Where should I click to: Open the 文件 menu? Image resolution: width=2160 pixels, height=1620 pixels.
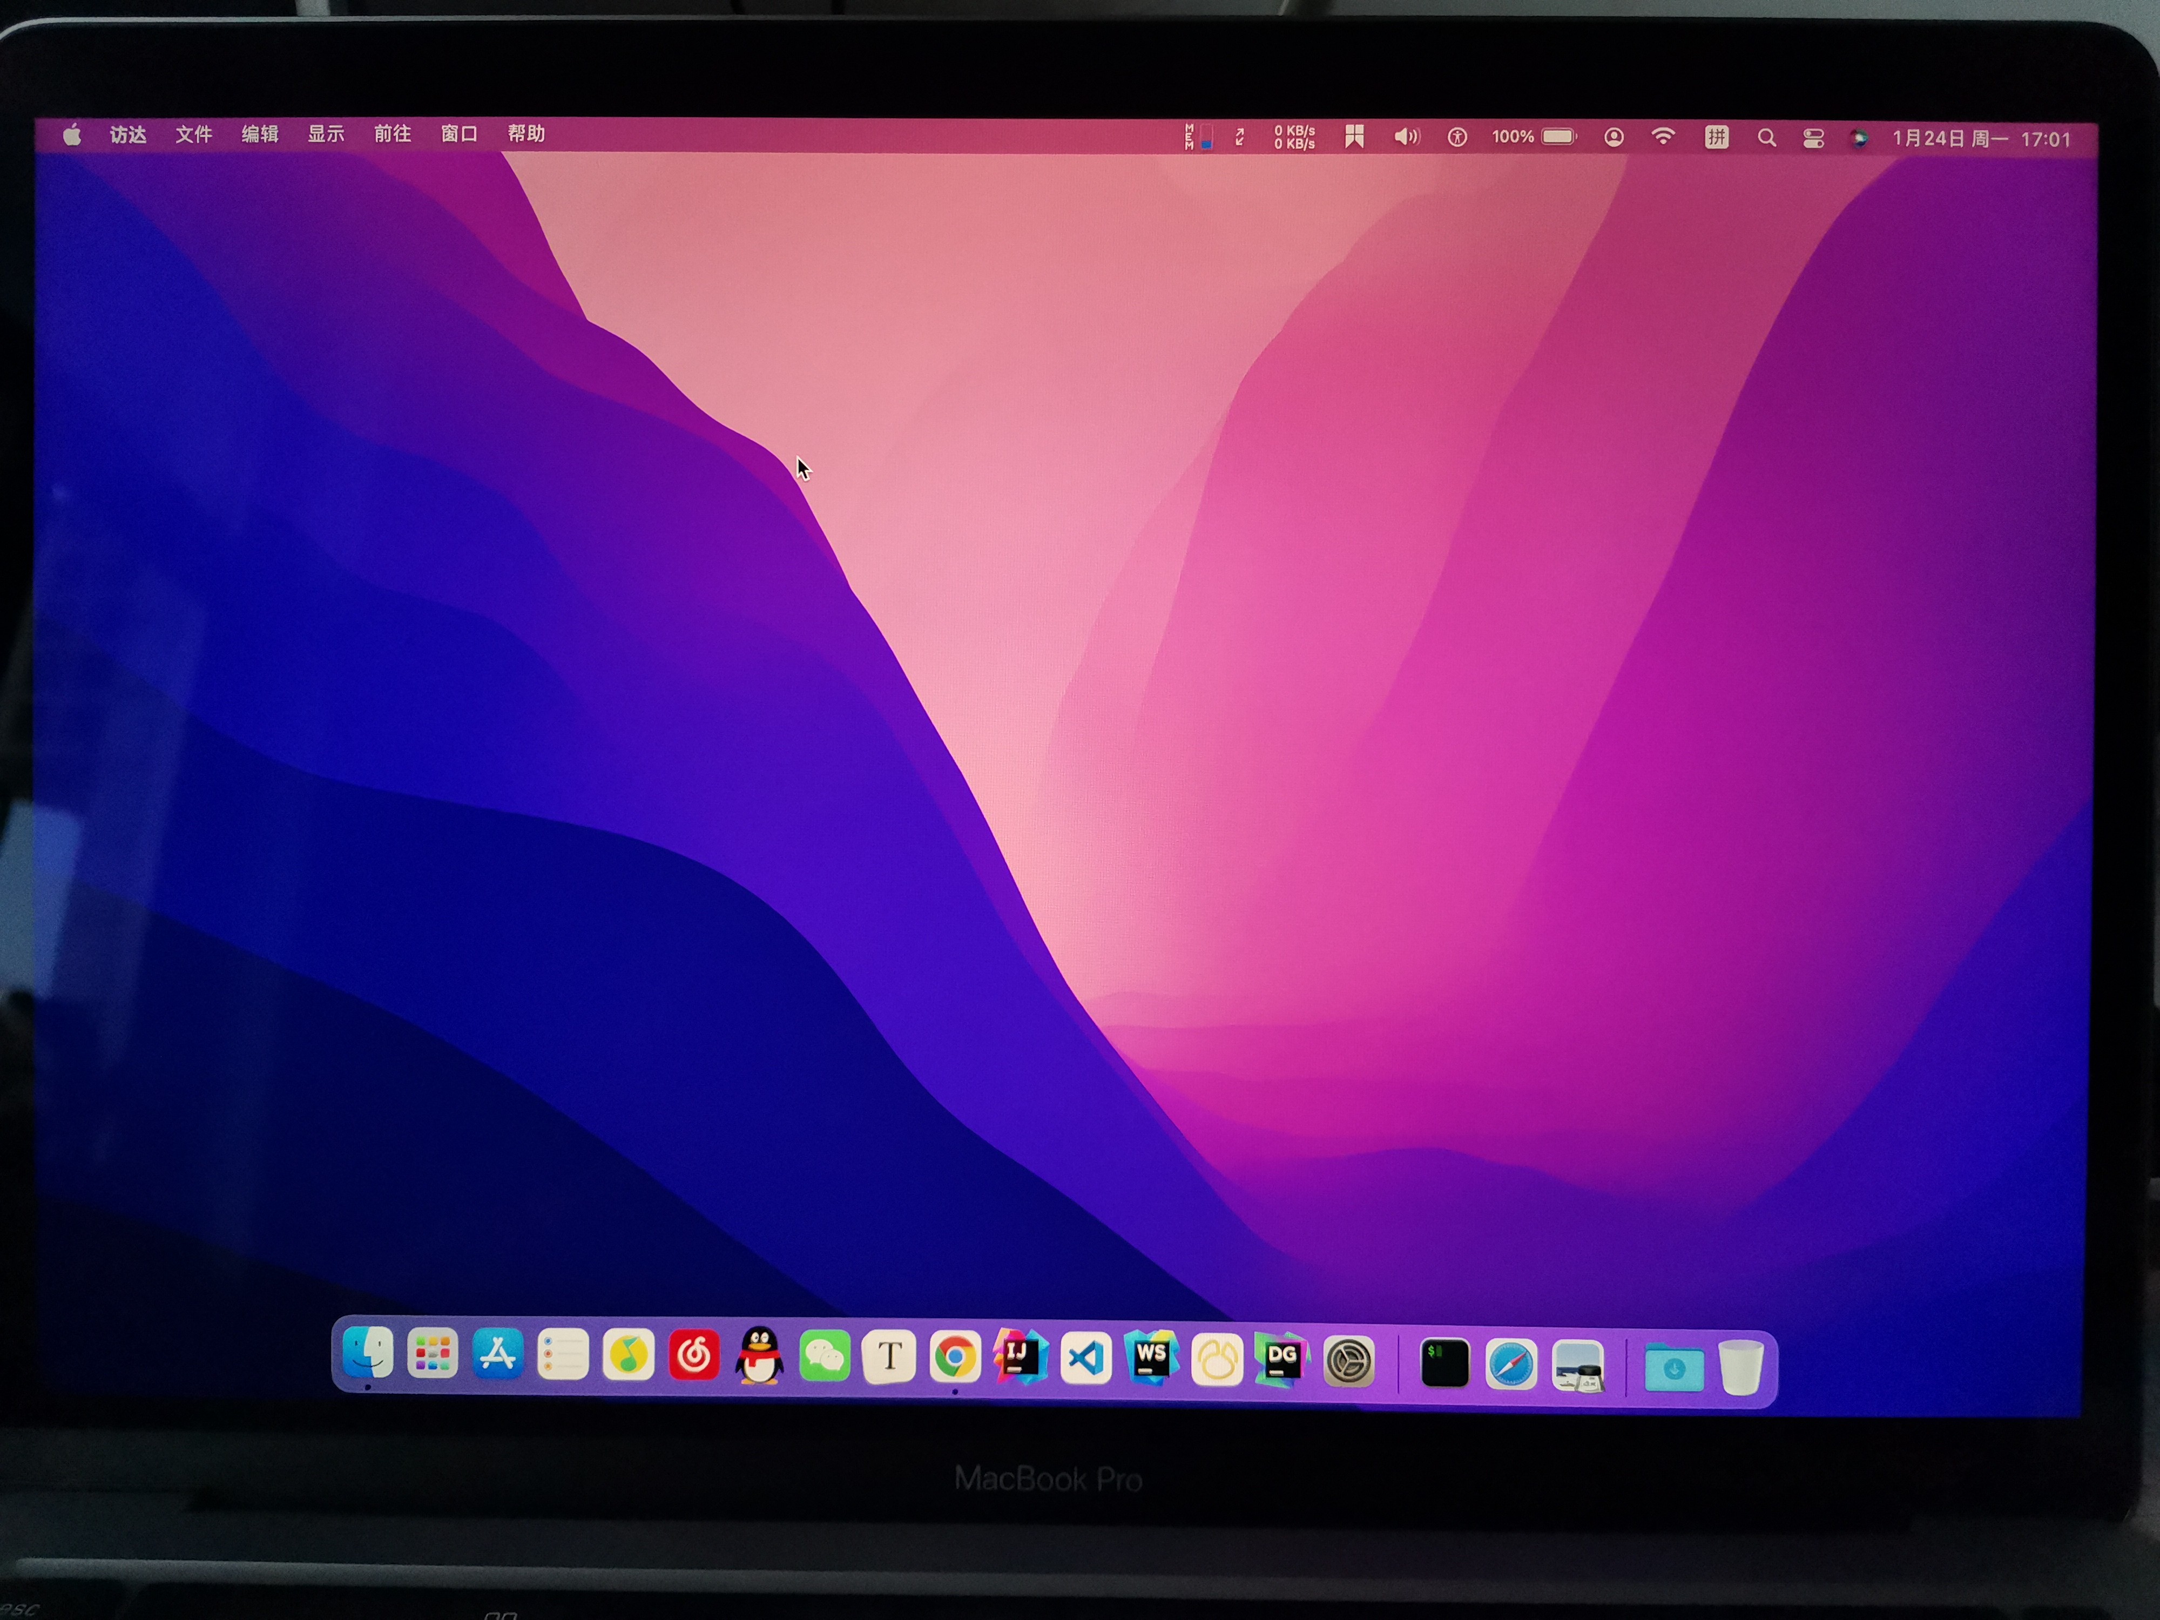point(193,134)
